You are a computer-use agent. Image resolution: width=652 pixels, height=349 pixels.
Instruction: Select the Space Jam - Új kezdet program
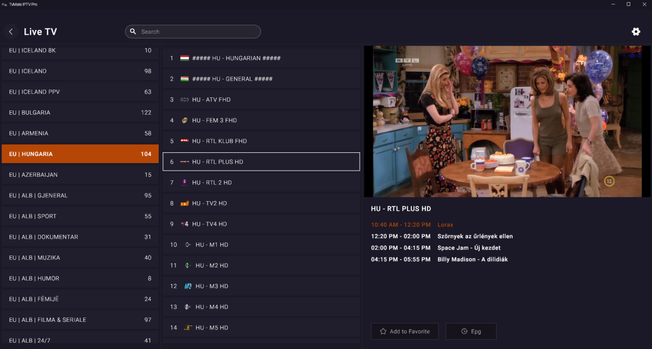coord(469,248)
